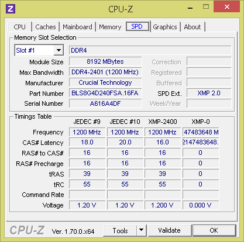Click the DDR4-2401 (1200 MHz) bandwidth value
Image resolution: width=244 pixels, height=242 pixels.
(105, 72)
